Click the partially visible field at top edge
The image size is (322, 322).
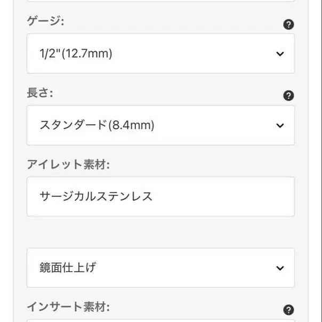160,1
